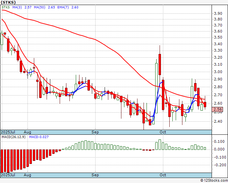228x183 pixels.
Task: Click the Oct label on price chart axis
Action: coord(163,132)
